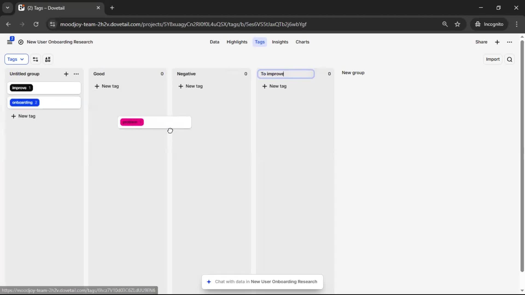This screenshot has height=295, width=525.
Task: Add tag with Untitled group plus icon
Action: 66,74
